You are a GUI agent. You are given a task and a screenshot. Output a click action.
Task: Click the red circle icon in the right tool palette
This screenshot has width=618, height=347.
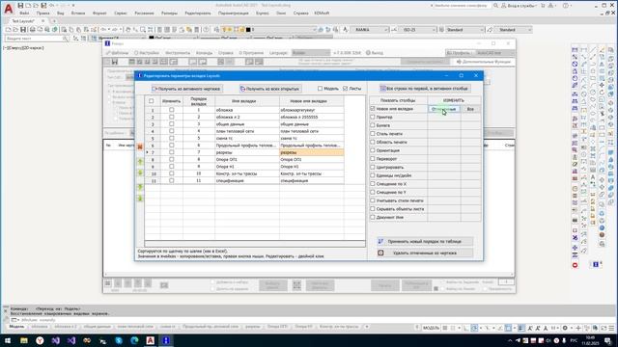tap(576, 265)
